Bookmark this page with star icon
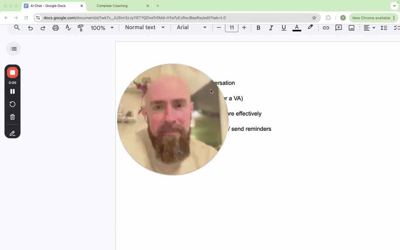Image resolution: width=400 pixels, height=250 pixels. (314, 18)
